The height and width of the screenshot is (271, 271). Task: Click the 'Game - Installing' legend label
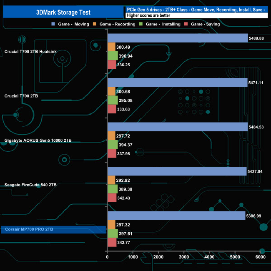click(163, 24)
